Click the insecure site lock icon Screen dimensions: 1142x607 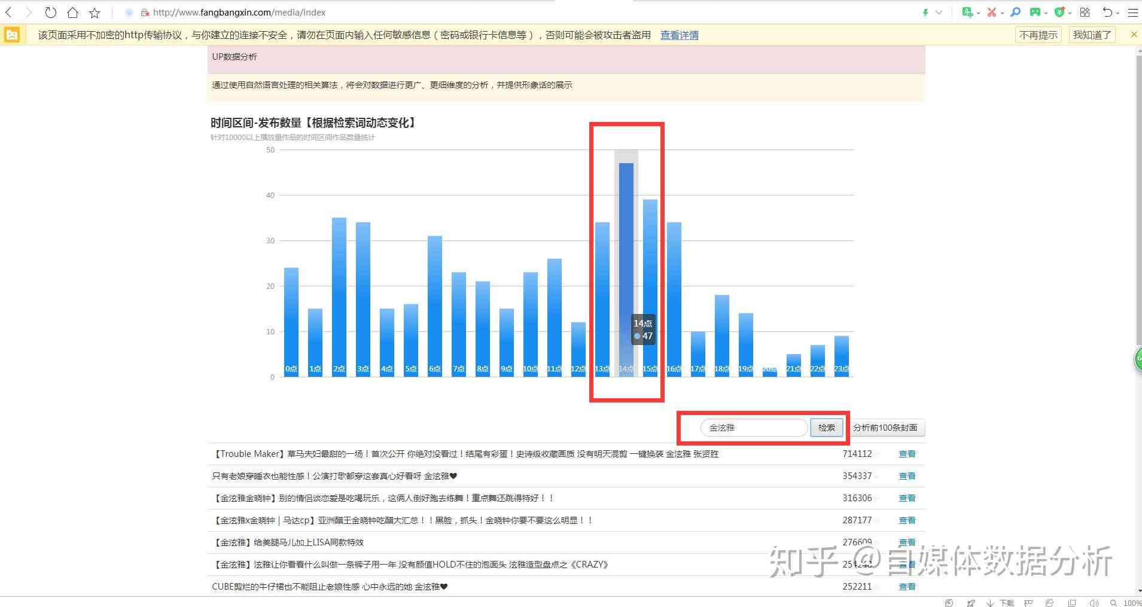[x=144, y=13]
